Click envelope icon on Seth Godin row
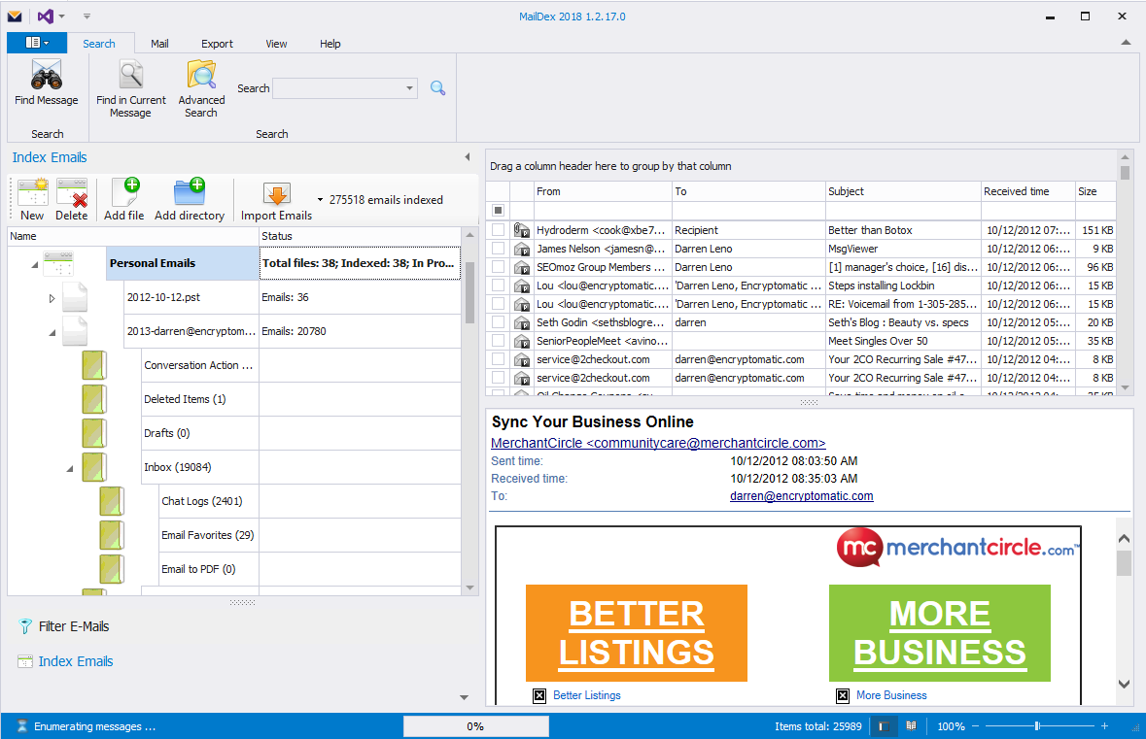Screen dimensions: 1146x739 click(x=522, y=322)
